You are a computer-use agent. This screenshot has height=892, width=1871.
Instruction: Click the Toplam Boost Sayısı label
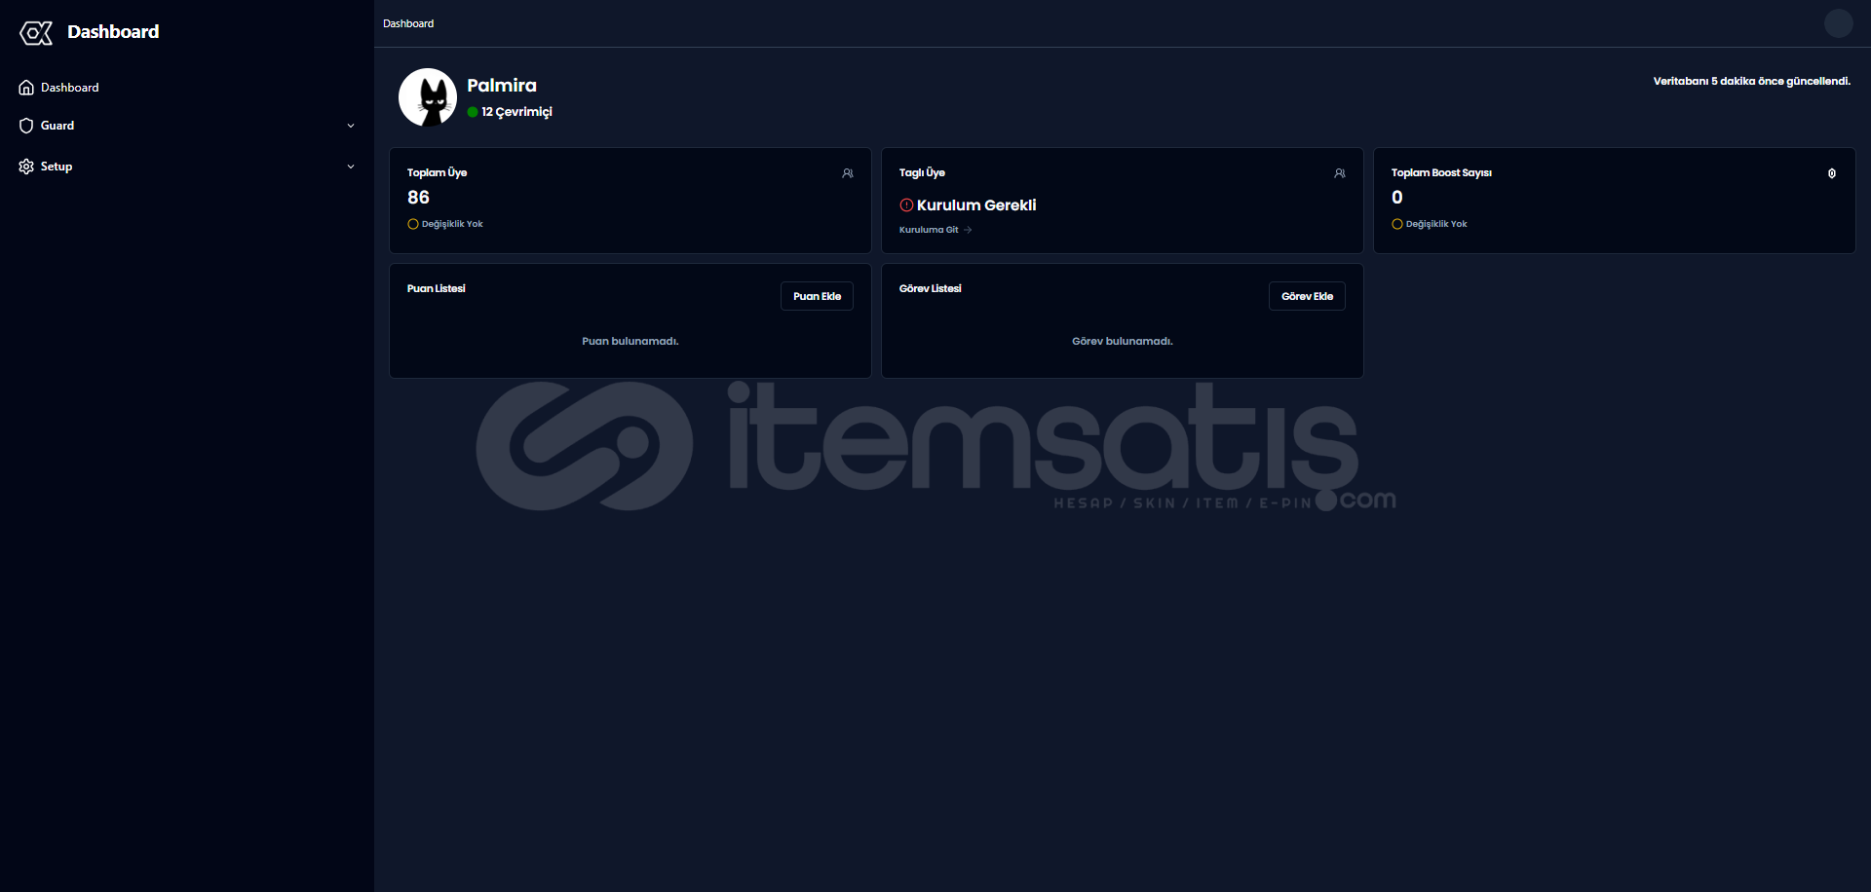(x=1441, y=173)
